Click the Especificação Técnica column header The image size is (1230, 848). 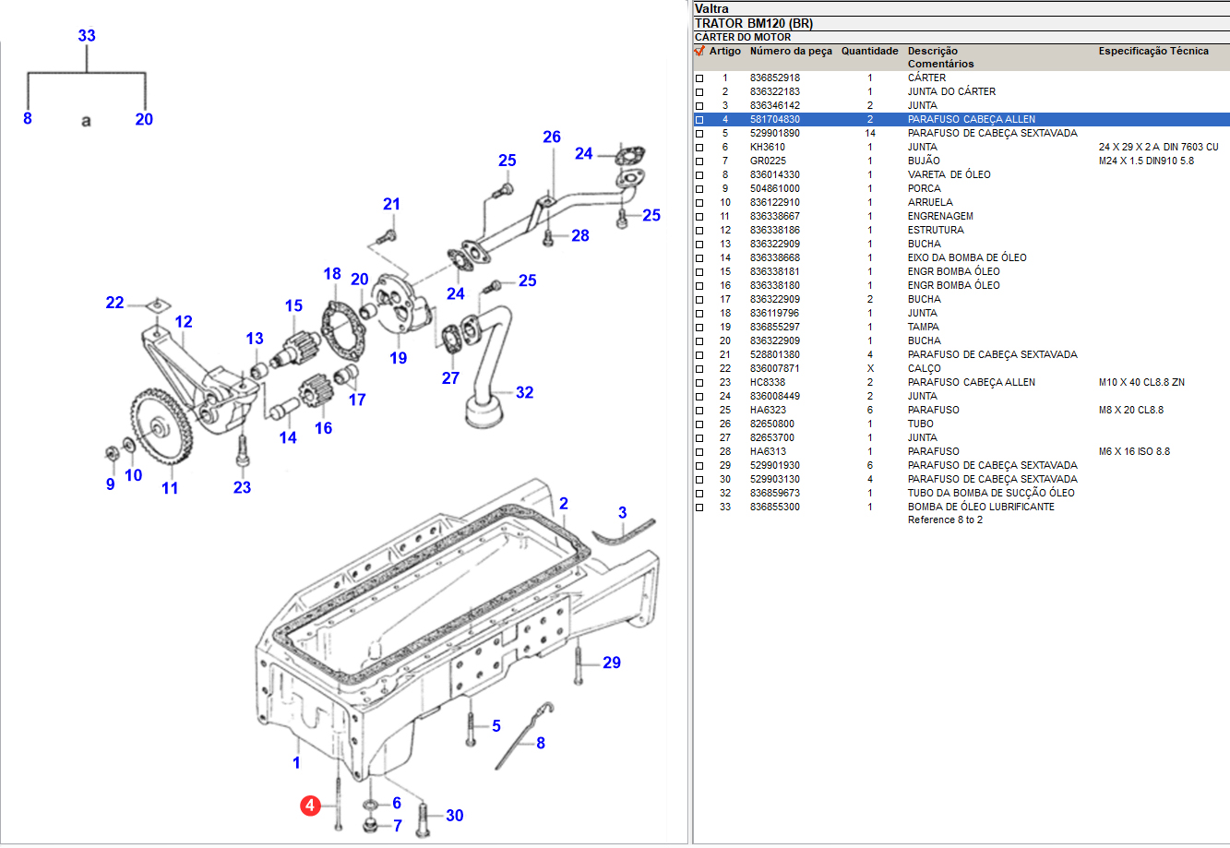1152,52
